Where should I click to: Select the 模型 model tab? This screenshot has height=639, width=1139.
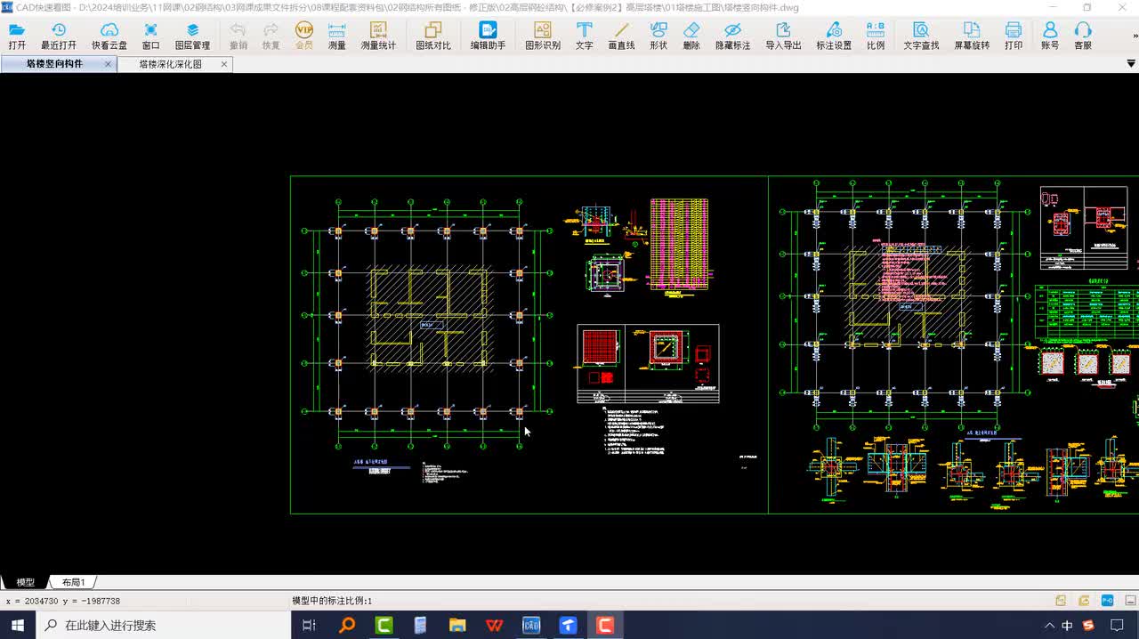click(25, 582)
